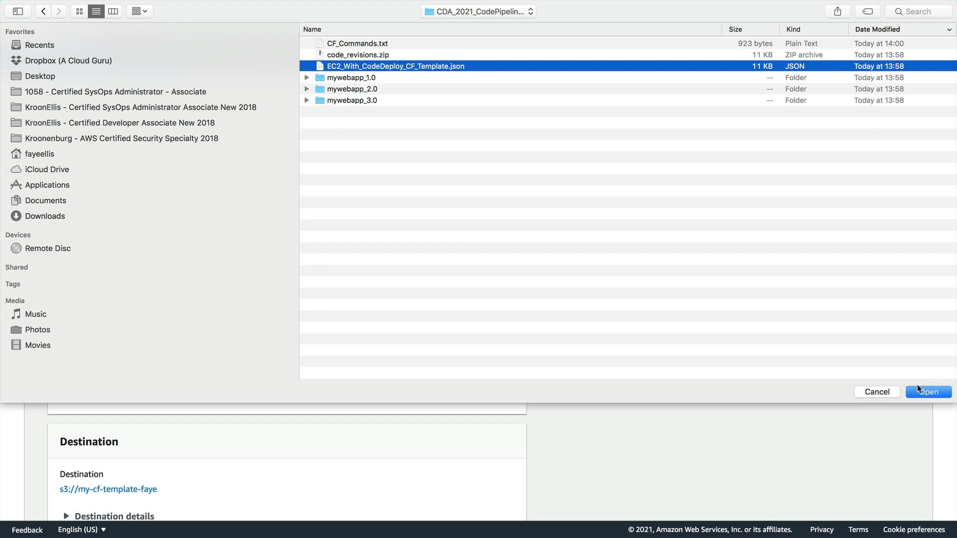Open the group-by arrangement dropdown
Image resolution: width=957 pixels, height=538 pixels.
point(140,11)
